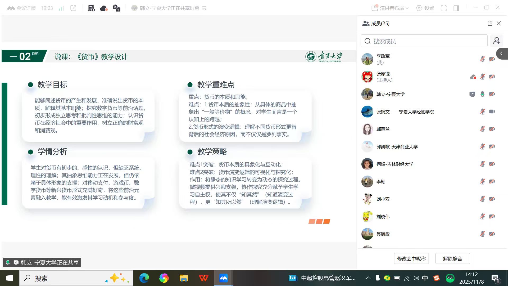Toggle 李政军 microphone mute icon

point(482,59)
